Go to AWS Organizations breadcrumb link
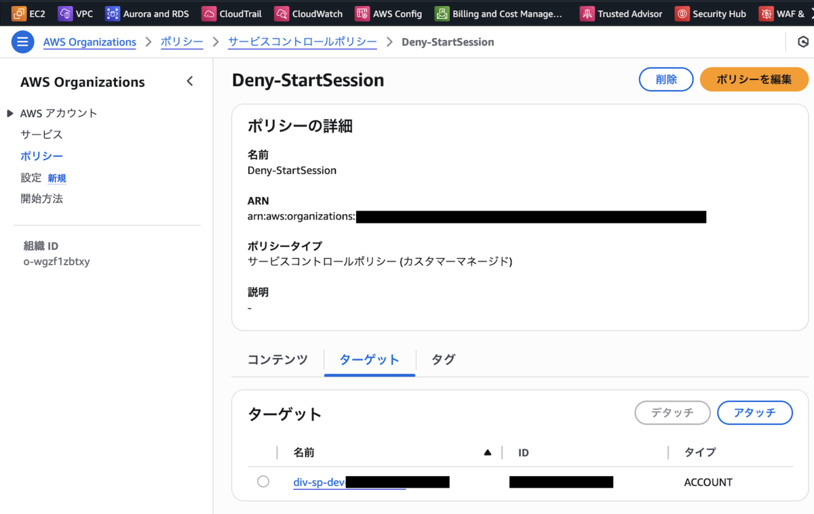This screenshot has width=814, height=514. pos(90,42)
